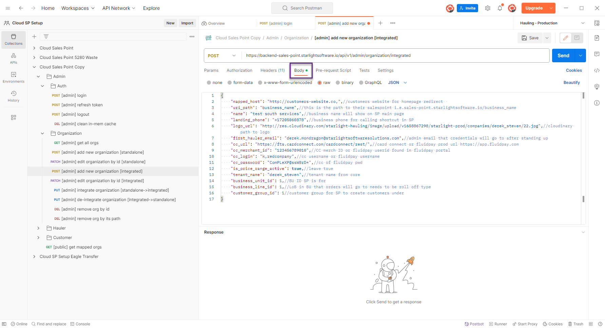Screen dimensions: 605x328
Task: Expand the Hauler folder
Action: click(38, 228)
